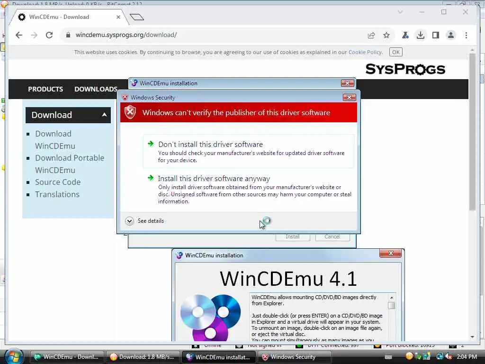Click Cancel in the WinCDEmu installer
485x364 pixels.
pos(332,237)
